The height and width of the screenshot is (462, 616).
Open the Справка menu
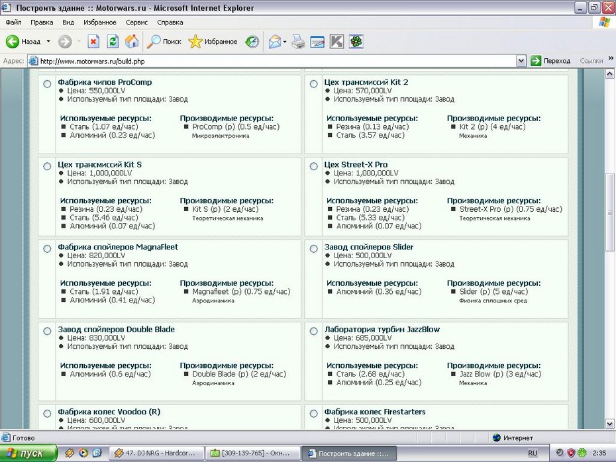tap(170, 23)
